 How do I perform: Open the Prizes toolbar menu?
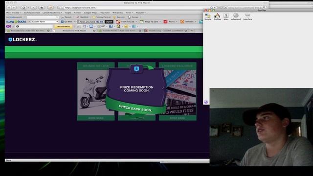(x=170, y=22)
